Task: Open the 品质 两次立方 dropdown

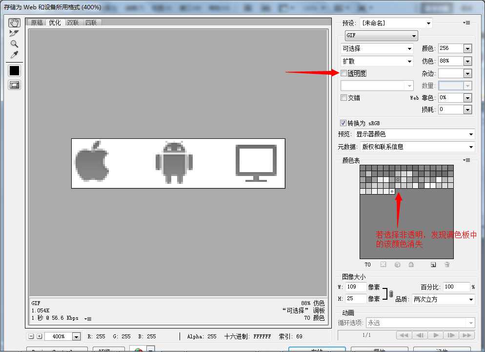Action: tap(443, 299)
